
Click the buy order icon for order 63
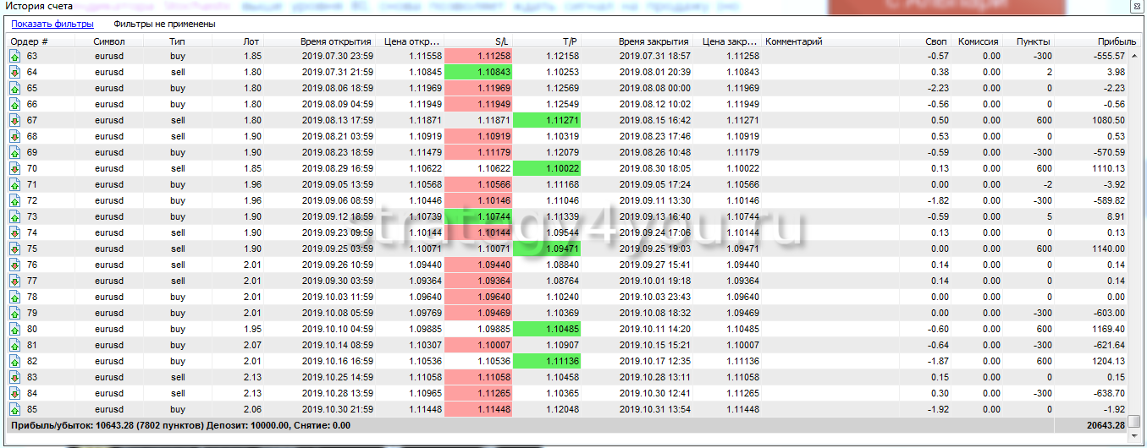click(14, 56)
